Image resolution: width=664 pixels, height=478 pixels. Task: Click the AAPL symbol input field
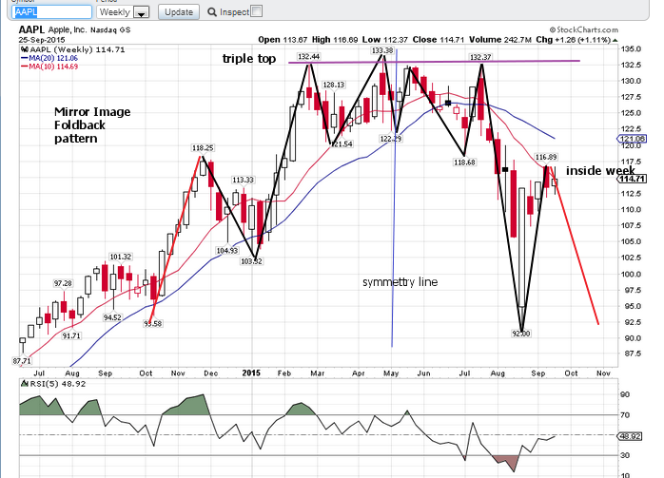click(x=51, y=11)
